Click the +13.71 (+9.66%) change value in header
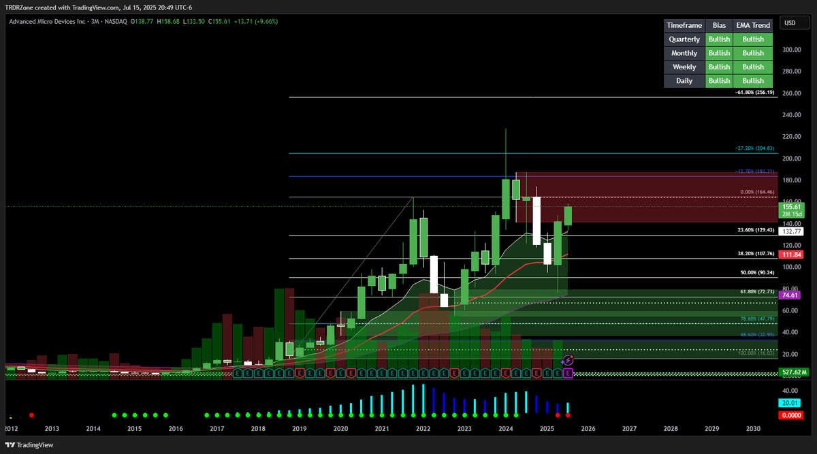Viewport: 817px width, 454px height. (255, 22)
